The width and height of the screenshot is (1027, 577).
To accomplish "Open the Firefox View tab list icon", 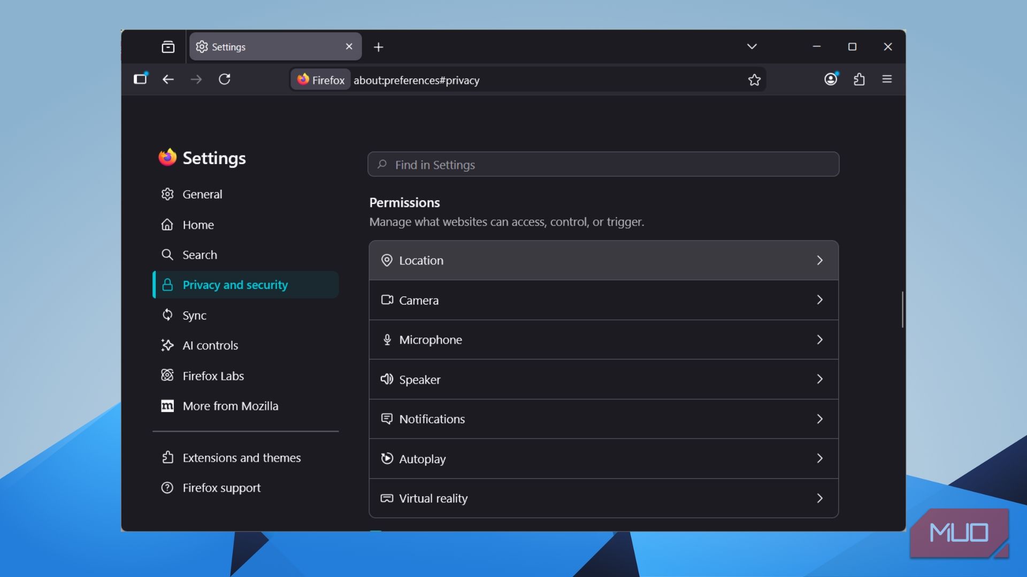I will 168,47.
